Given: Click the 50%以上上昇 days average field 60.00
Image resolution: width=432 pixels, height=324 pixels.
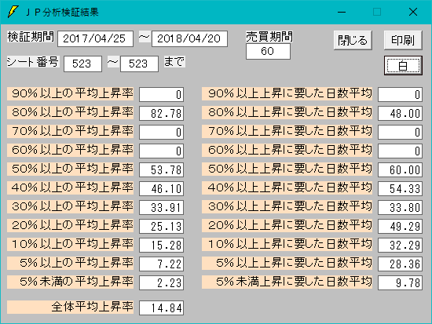Looking at the screenshot, I should (x=400, y=170).
